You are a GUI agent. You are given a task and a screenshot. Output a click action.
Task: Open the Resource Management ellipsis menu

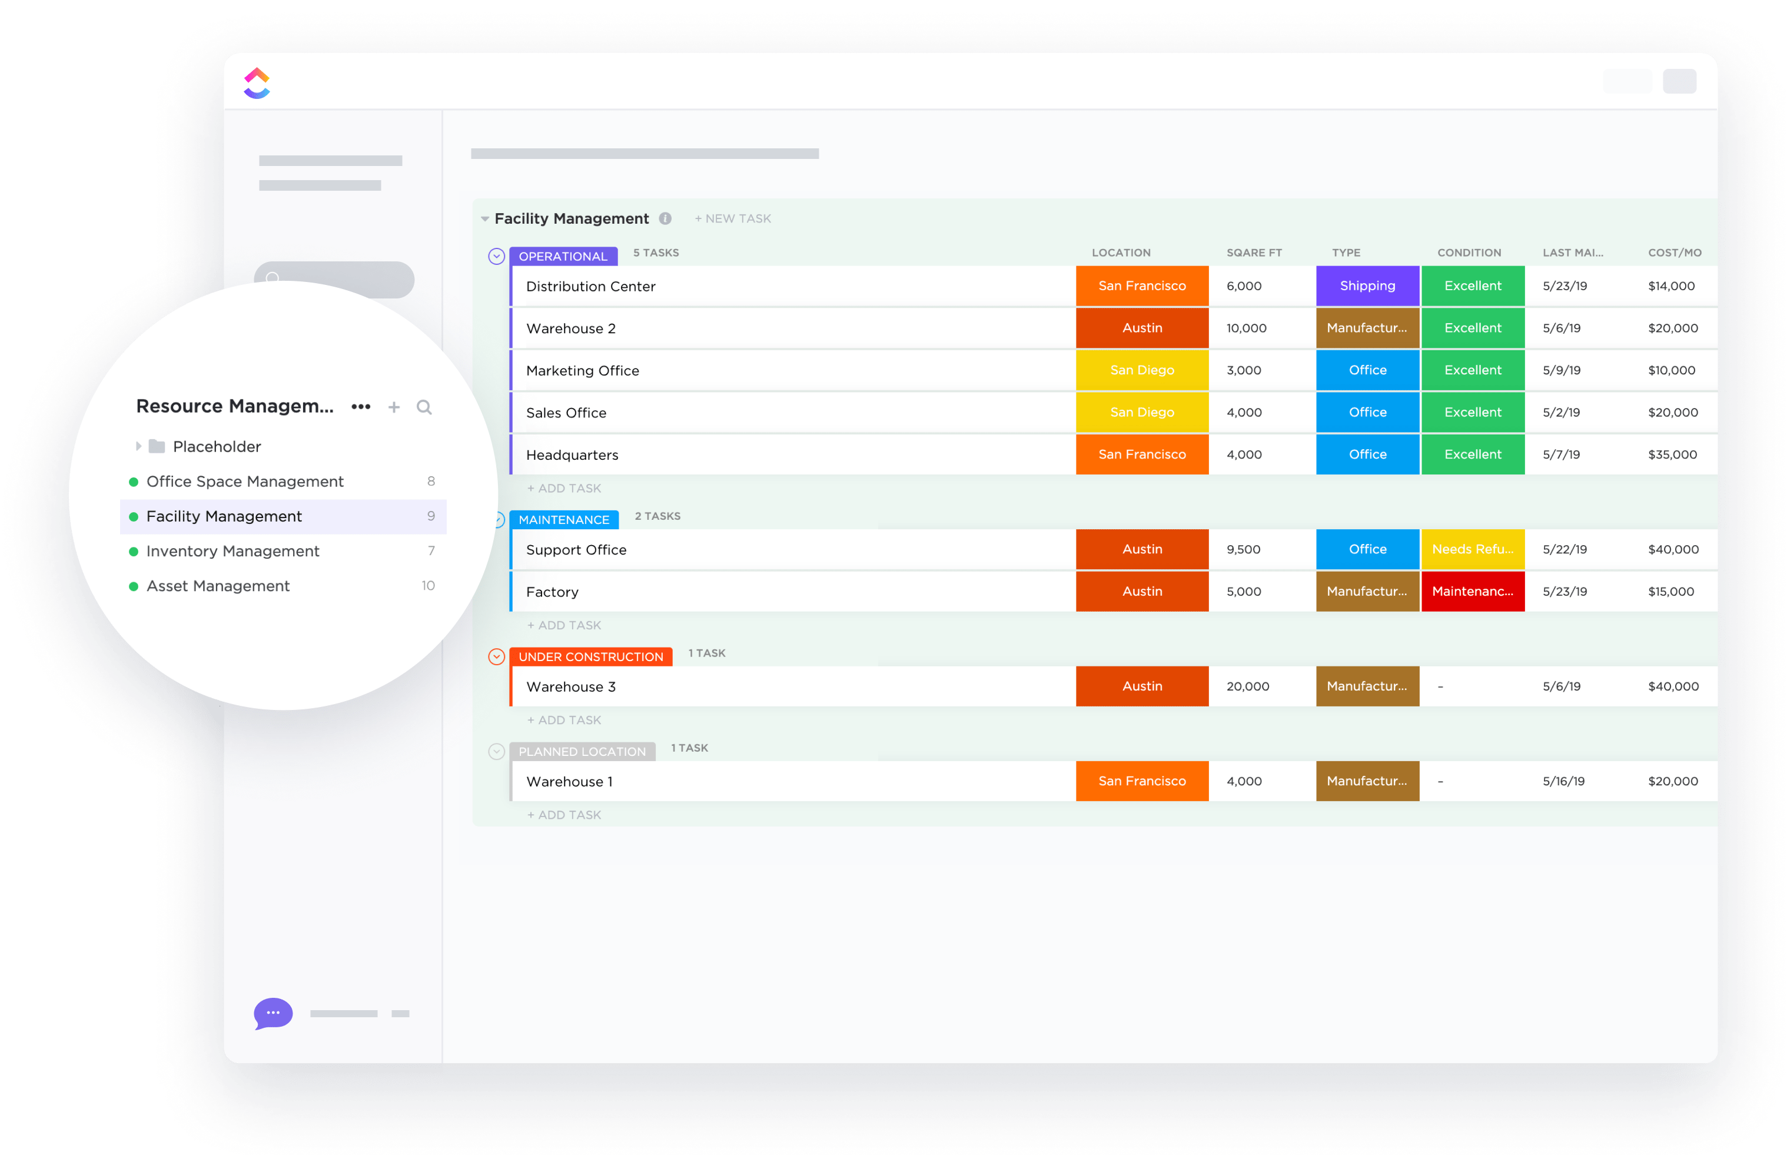pyautogui.click(x=361, y=407)
